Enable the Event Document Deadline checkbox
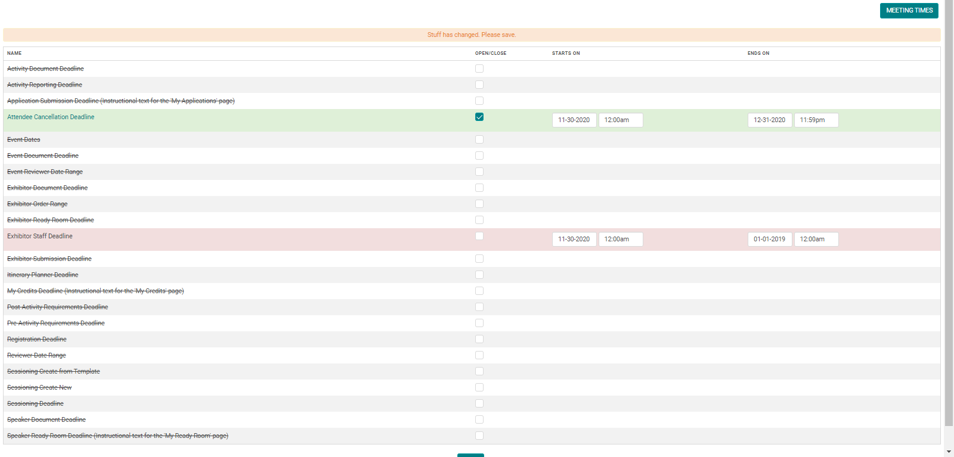954x457 pixels. click(x=479, y=156)
